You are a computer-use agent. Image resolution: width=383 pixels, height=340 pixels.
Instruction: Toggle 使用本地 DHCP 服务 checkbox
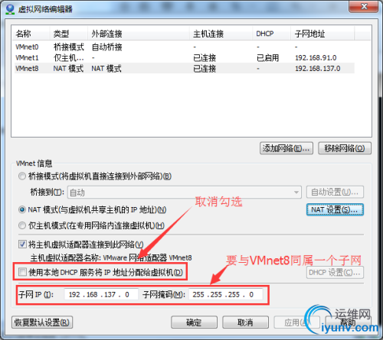tap(22, 272)
